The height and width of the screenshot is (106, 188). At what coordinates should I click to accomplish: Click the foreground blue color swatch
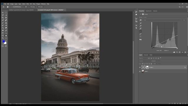click(x=4, y=41)
